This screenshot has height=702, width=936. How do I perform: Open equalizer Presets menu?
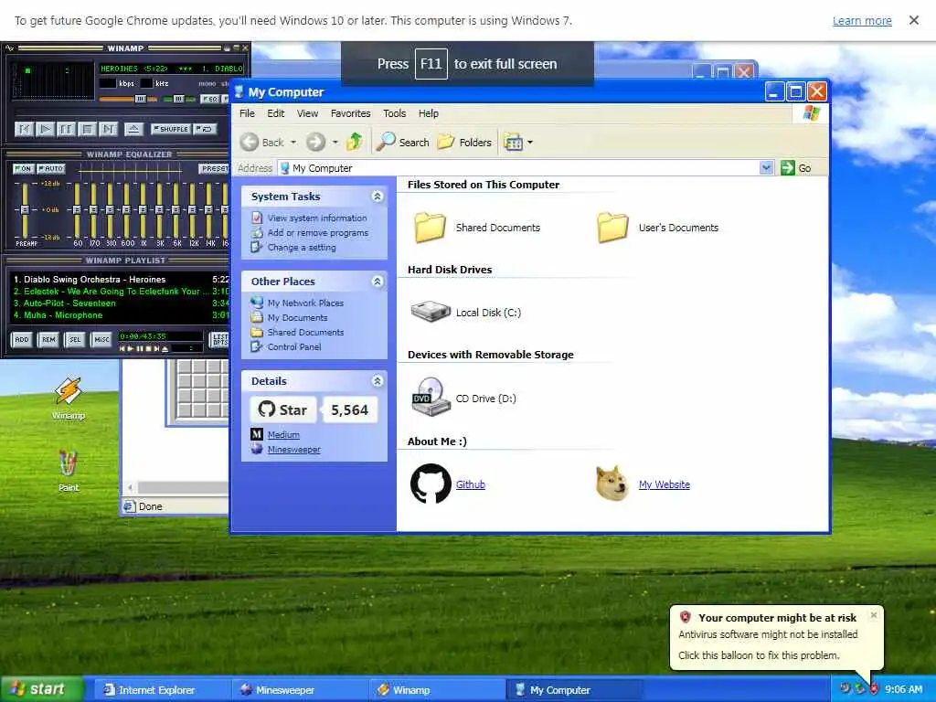coord(214,169)
